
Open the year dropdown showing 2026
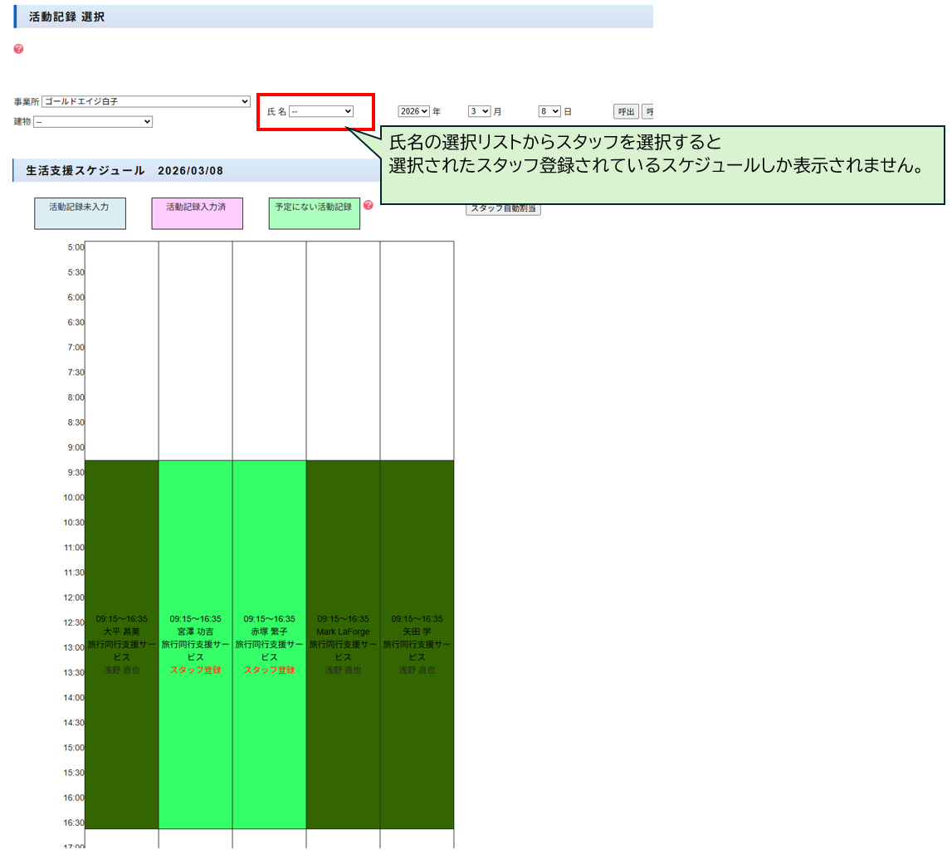[413, 111]
